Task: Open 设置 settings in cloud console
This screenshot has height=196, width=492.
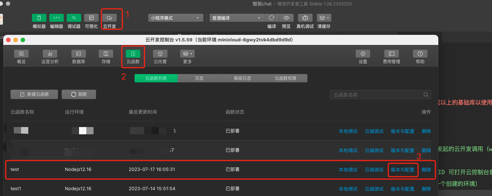Action: [x=363, y=54]
